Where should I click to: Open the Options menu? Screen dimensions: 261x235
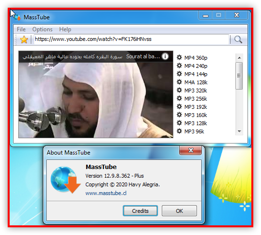(42, 29)
